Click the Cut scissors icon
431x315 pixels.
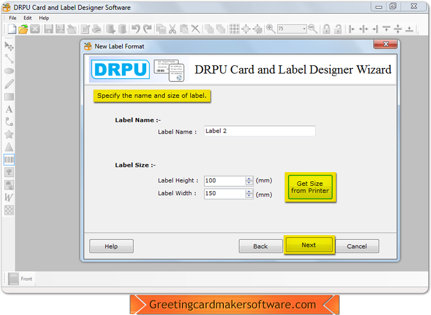click(172, 29)
